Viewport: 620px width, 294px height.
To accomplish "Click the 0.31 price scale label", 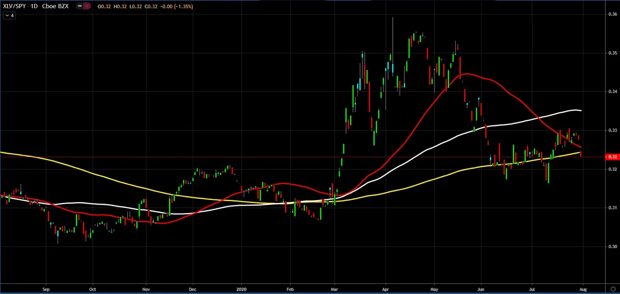I will 612,208.
